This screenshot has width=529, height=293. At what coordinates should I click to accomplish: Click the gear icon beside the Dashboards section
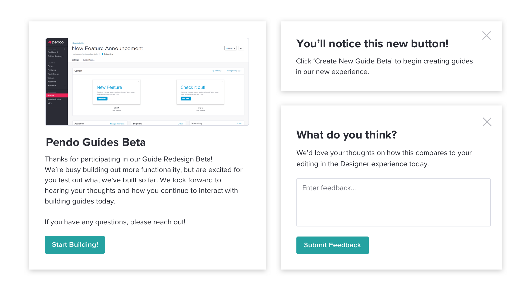[x=64, y=49]
